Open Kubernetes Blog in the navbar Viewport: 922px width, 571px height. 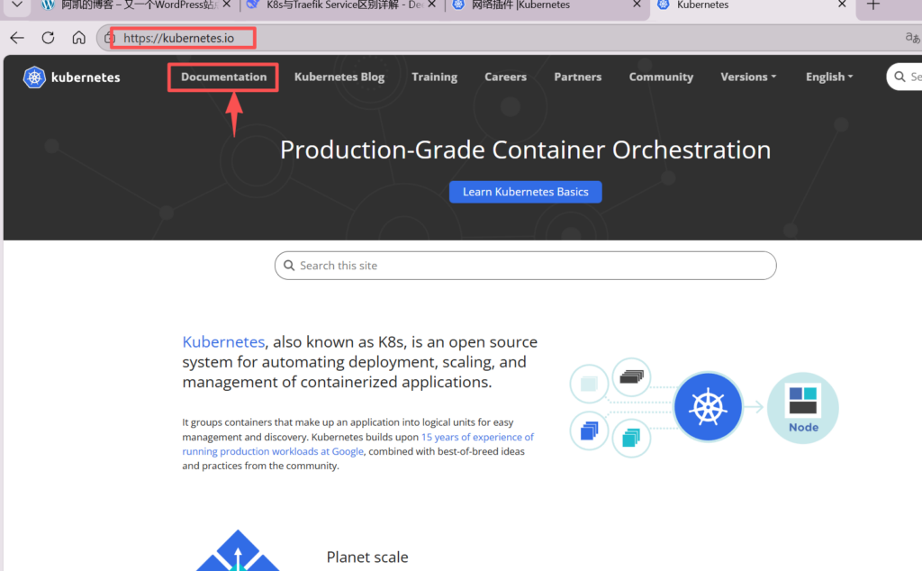tap(339, 77)
